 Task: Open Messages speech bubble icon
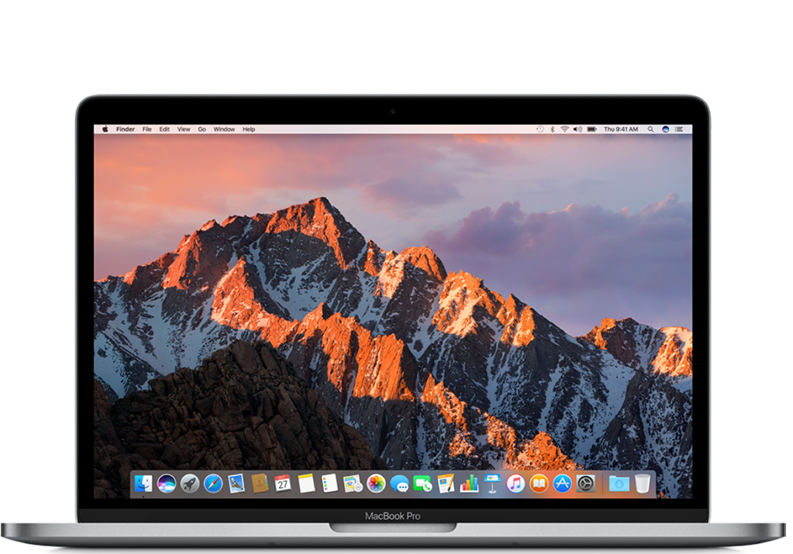point(399,483)
